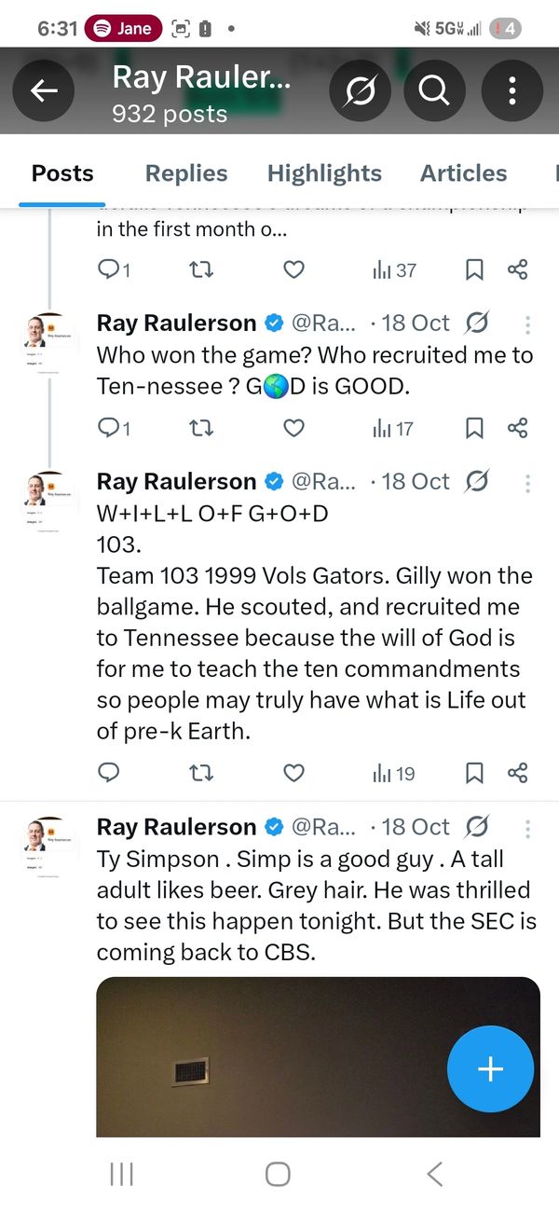Repost the 'W+I+L+L O+F G+O+D' post
The image size is (559, 1212).
(x=200, y=774)
